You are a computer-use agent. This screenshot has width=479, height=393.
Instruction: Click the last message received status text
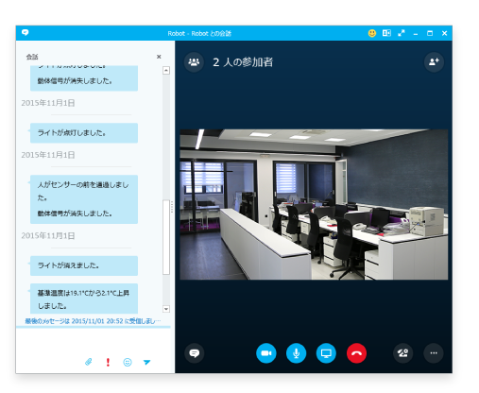click(x=93, y=321)
